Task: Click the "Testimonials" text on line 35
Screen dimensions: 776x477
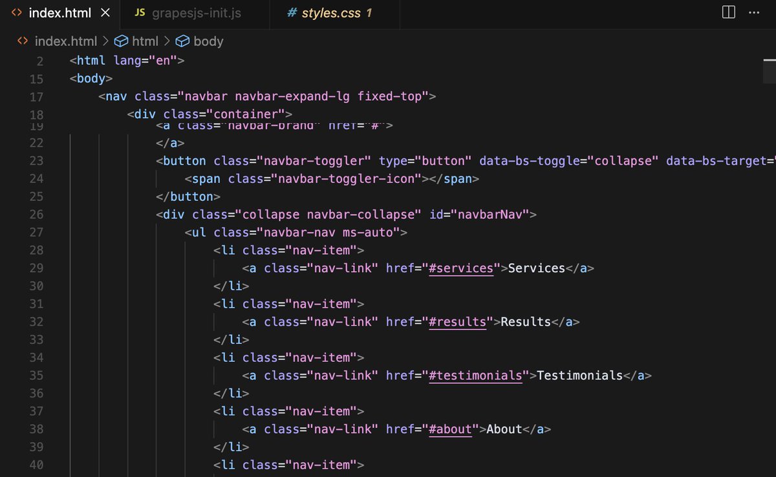Action: click(x=580, y=375)
